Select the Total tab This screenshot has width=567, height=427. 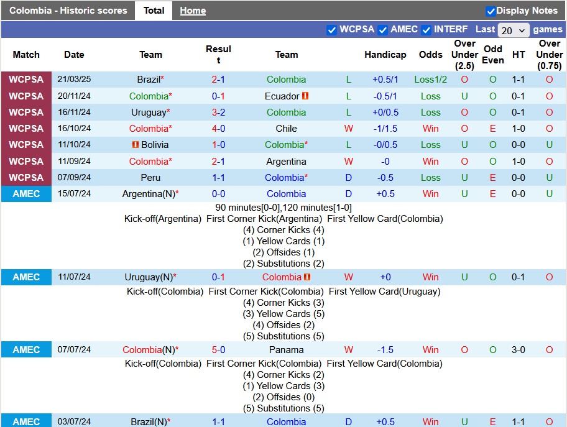pyautogui.click(x=154, y=11)
